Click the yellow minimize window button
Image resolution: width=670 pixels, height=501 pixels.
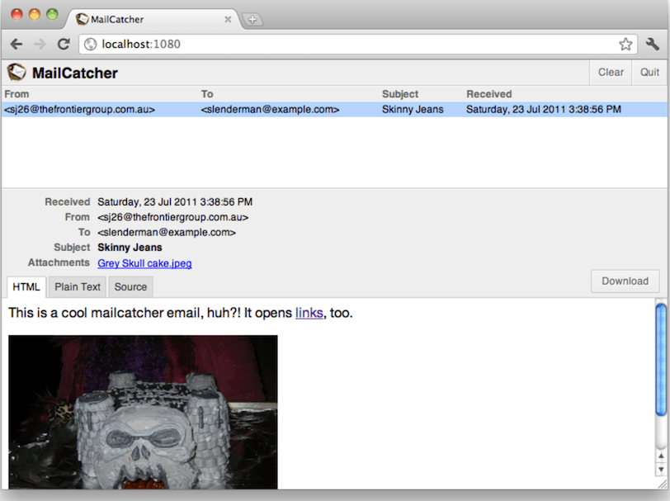pyautogui.click(x=35, y=15)
